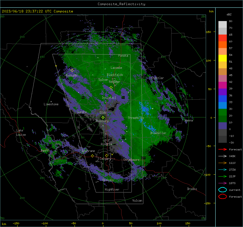Click the Hanna label
Screen dimensions: 243x227
point(189,120)
